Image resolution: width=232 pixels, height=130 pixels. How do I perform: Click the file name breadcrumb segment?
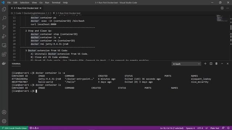coord(68,13)
